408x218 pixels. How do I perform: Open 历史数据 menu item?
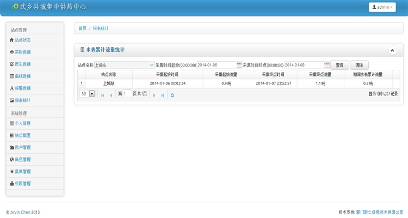(x=23, y=64)
